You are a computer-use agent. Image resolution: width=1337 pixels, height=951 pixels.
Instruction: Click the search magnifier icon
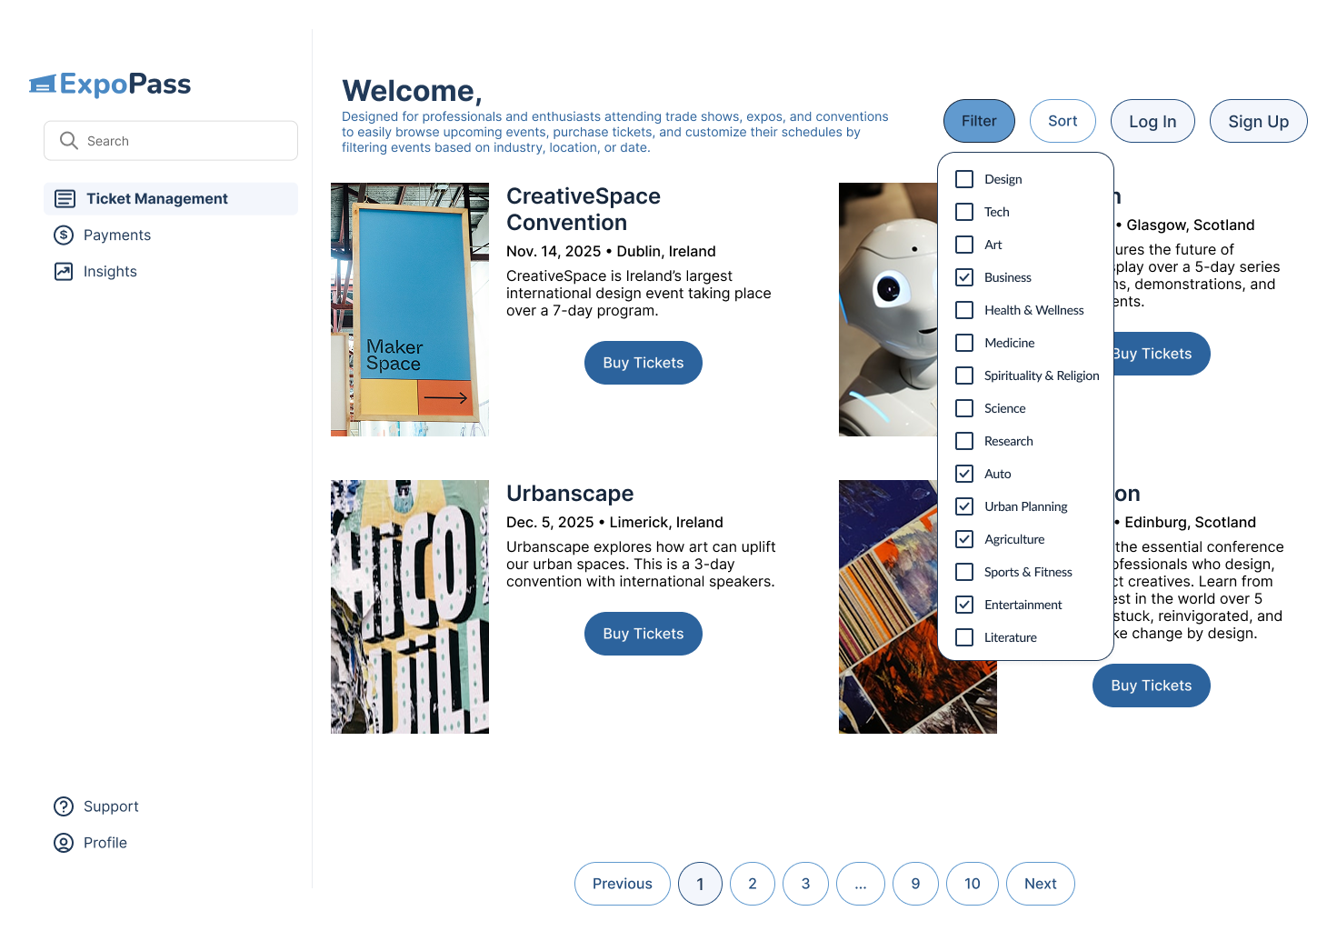click(69, 141)
